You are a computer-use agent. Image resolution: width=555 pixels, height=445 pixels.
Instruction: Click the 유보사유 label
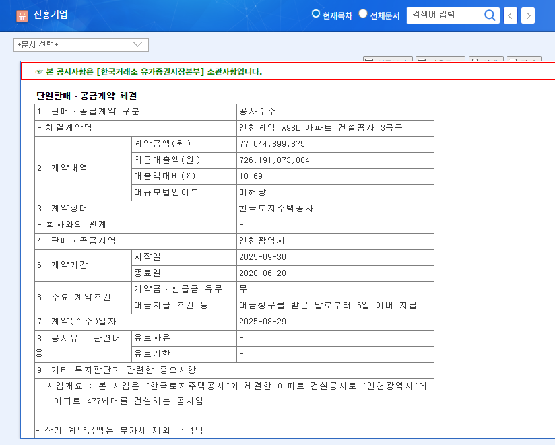pyautogui.click(x=152, y=338)
